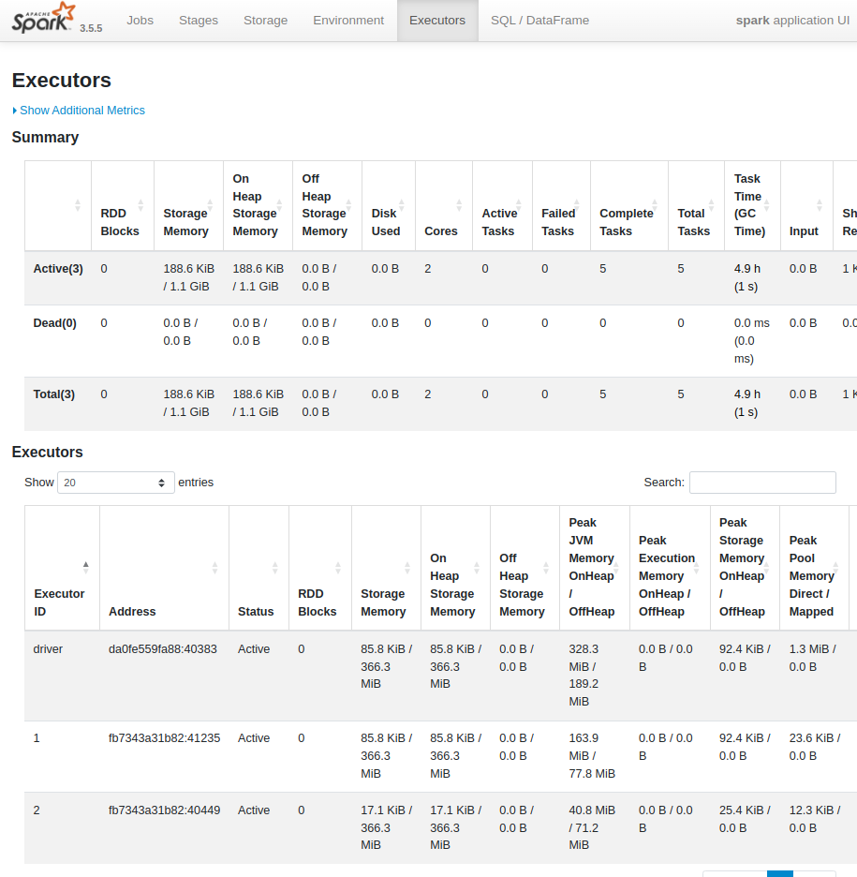Sort summary by Complete Tasks
The height and width of the screenshot is (877, 857).
coord(629,205)
